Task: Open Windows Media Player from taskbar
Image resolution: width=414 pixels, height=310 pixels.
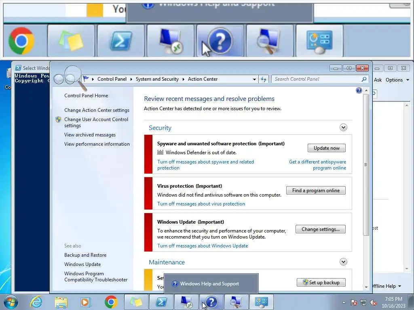Action: pyautogui.click(x=86, y=302)
